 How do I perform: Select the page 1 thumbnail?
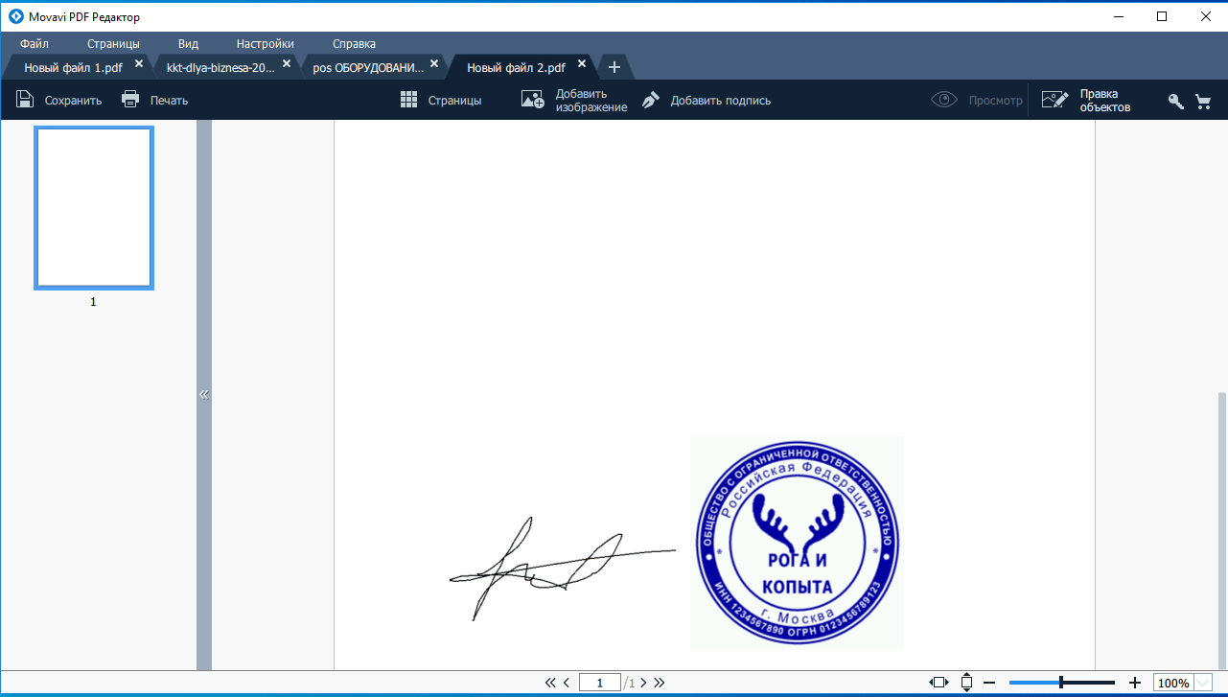pos(94,208)
